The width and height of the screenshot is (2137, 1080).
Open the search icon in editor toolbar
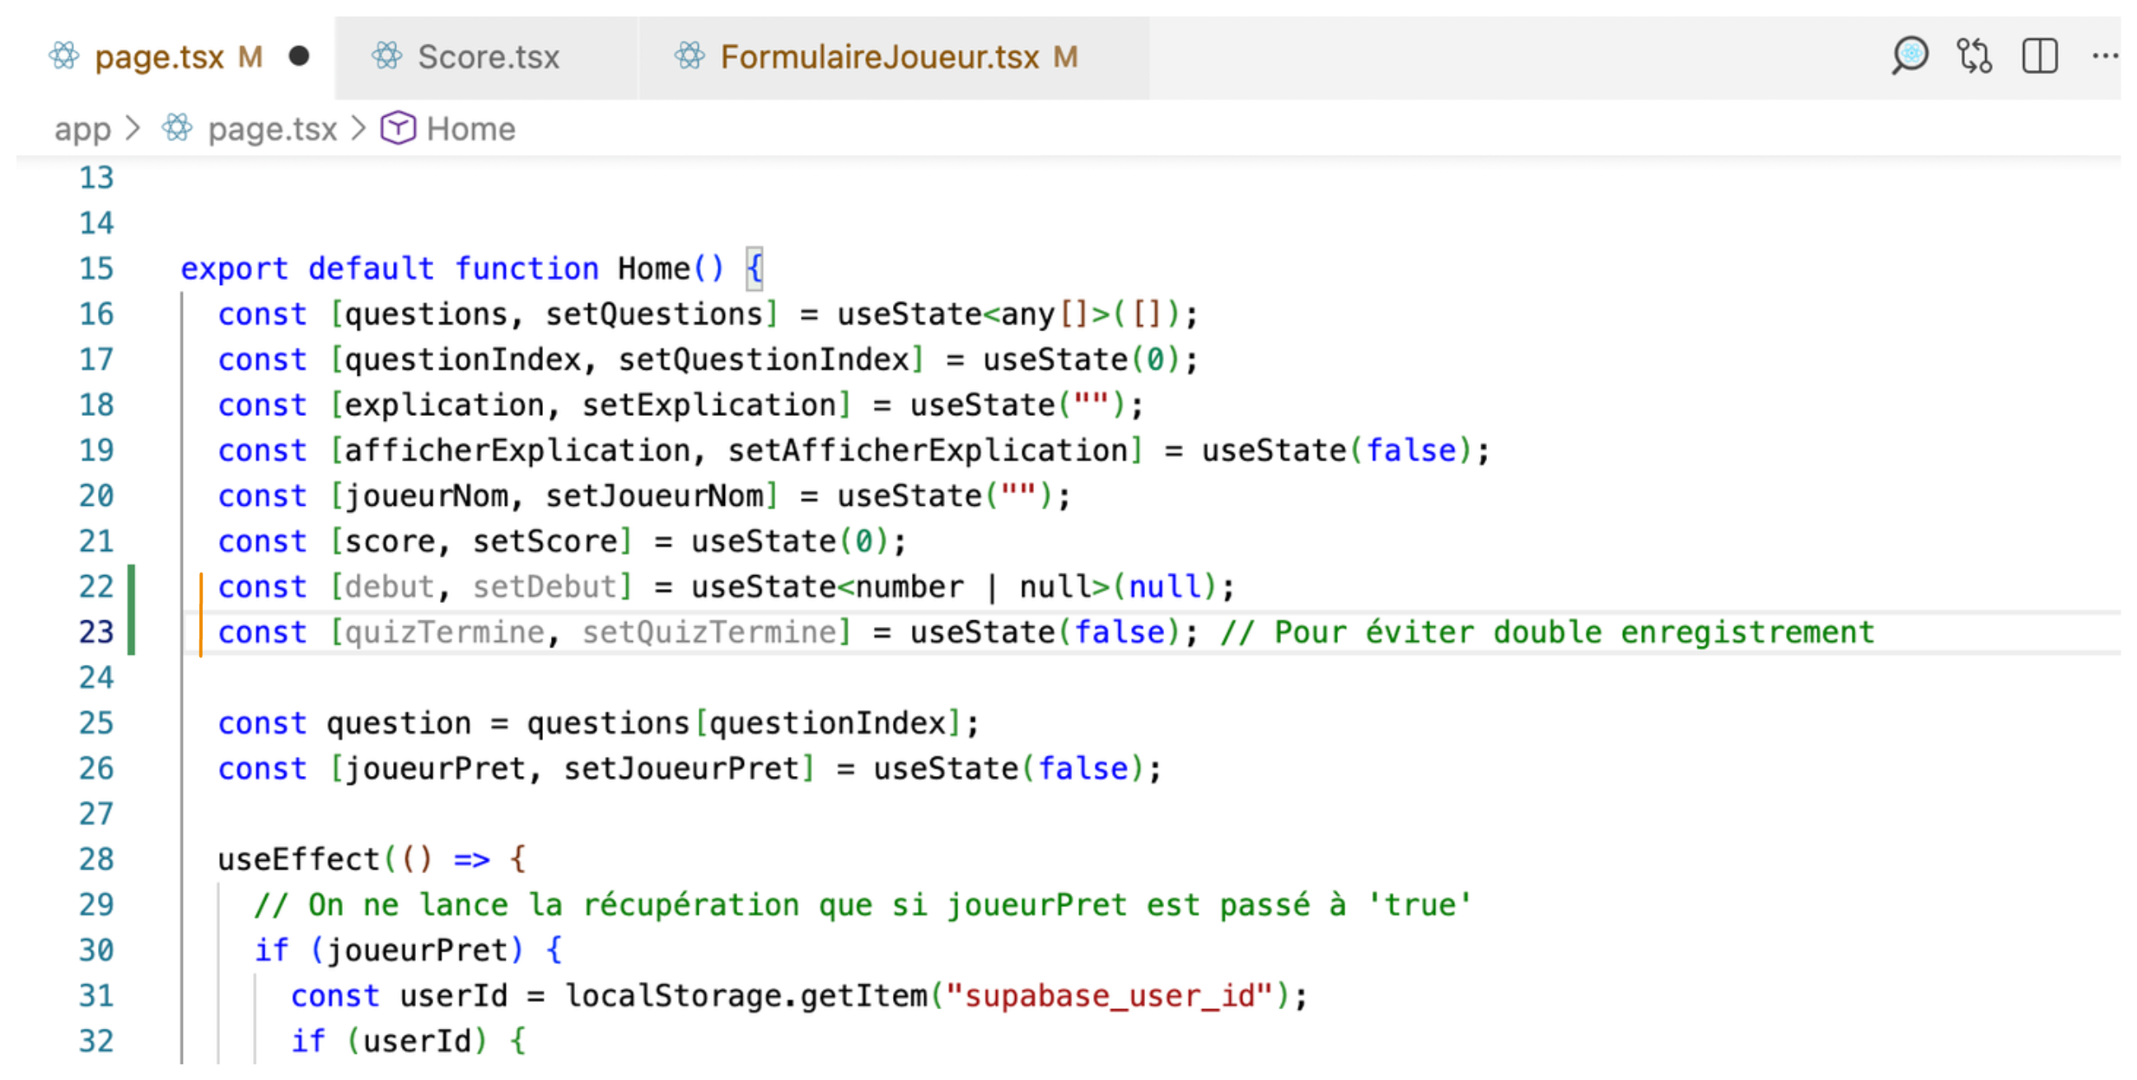click(x=1910, y=56)
